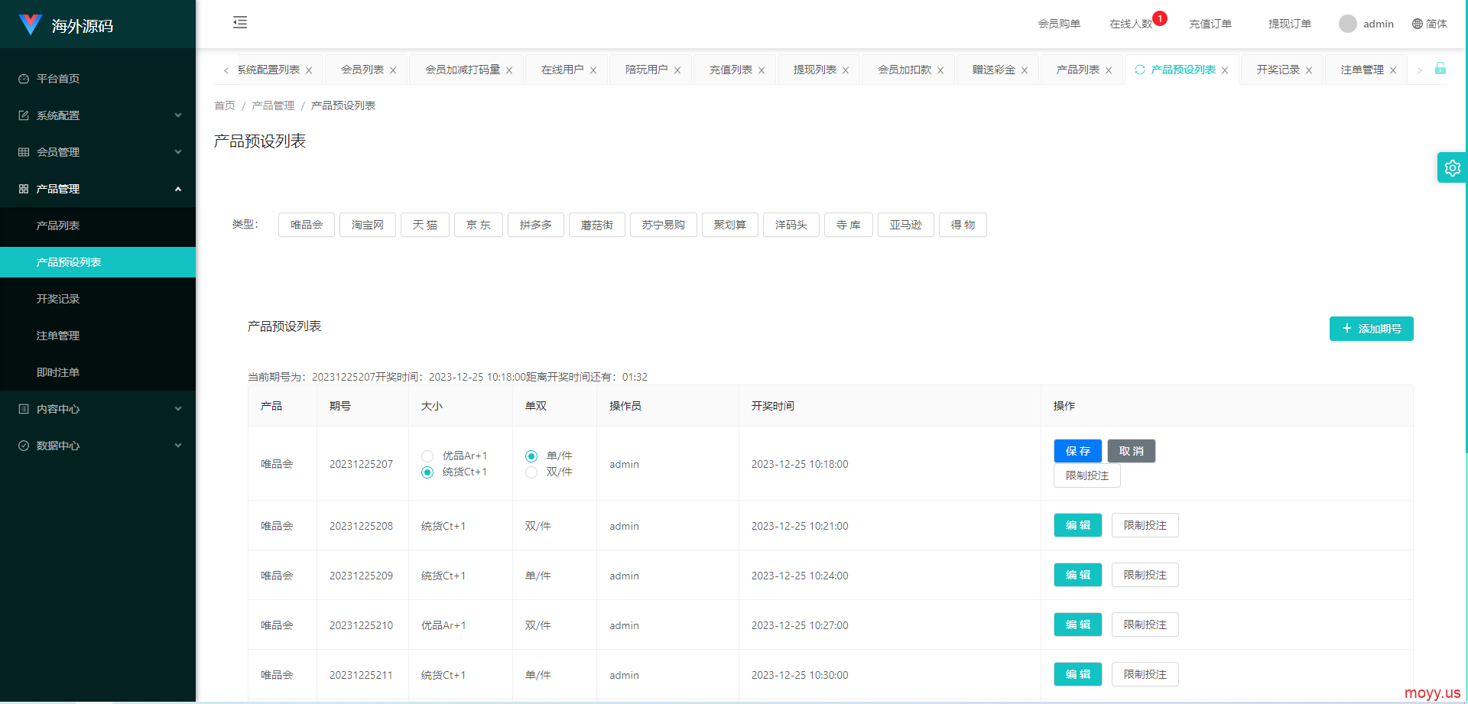Image resolution: width=1468 pixels, height=704 pixels.
Task: Close the 会员列表 tab
Action: [x=393, y=70]
